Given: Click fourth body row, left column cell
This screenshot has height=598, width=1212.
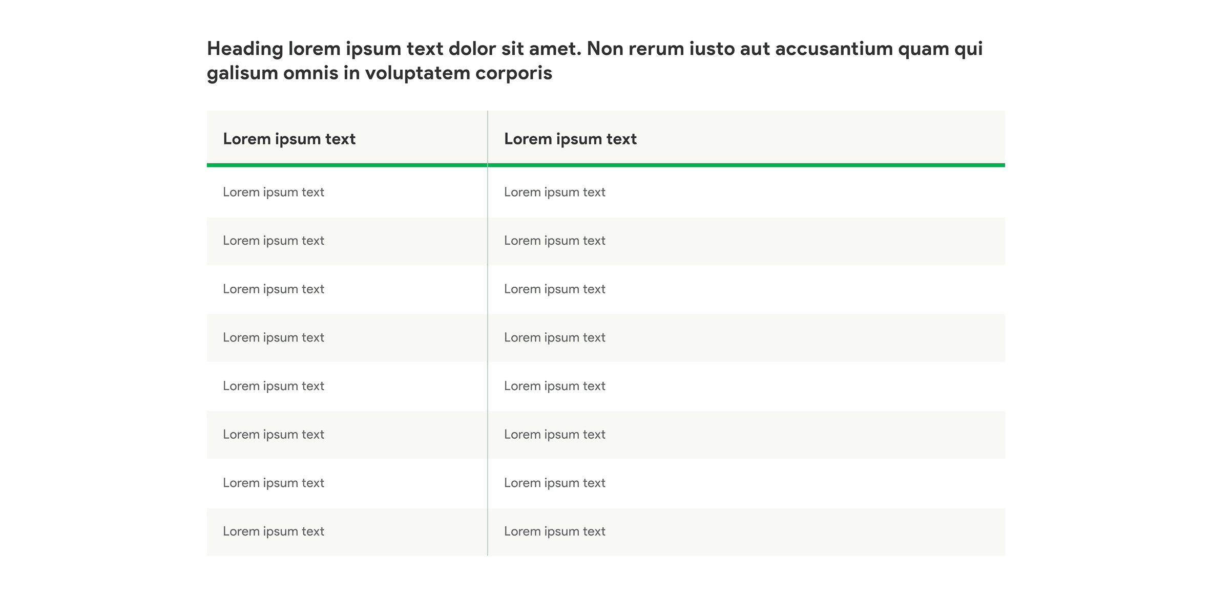Looking at the screenshot, I should pyautogui.click(x=274, y=337).
